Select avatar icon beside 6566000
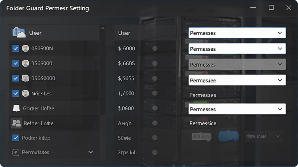The width and height of the screenshot is (298, 167). coord(25,63)
